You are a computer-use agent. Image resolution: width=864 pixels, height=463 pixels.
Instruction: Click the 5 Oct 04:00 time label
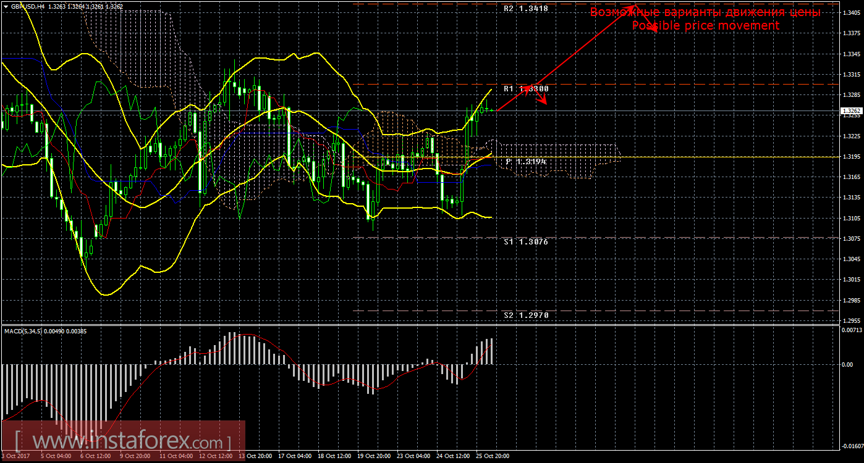pos(56,457)
